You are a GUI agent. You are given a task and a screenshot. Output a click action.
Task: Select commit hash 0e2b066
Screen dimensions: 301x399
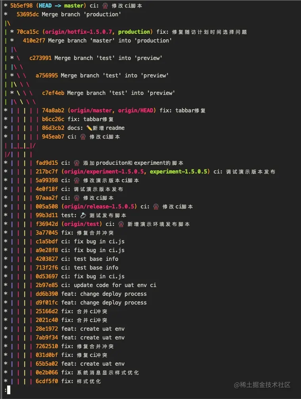pos(47,372)
